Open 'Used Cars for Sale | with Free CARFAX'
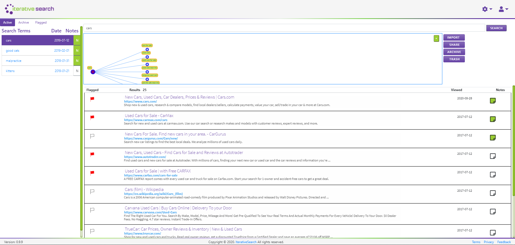This screenshot has height=245, width=515. coord(158,171)
